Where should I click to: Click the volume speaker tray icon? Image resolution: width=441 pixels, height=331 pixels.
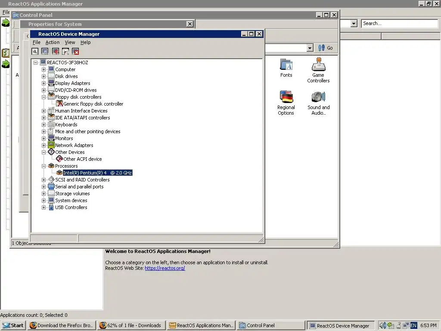(382, 325)
